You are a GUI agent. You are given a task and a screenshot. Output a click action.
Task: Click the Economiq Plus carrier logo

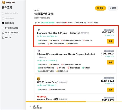[39, 30]
